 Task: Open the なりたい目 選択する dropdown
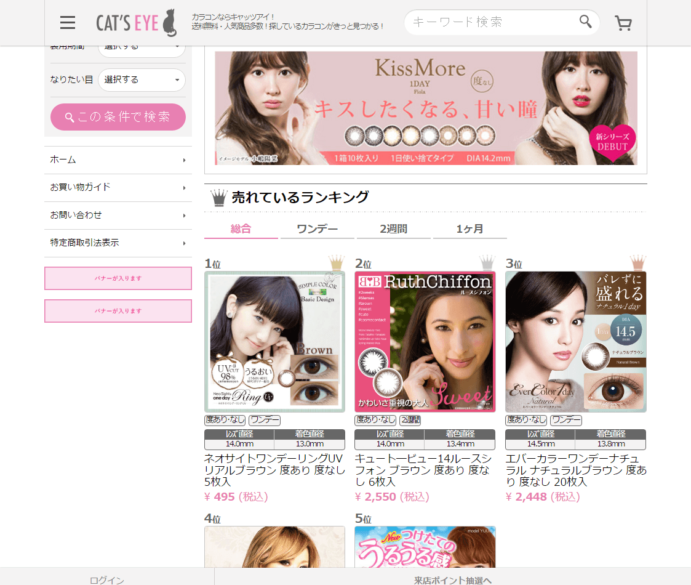point(142,80)
